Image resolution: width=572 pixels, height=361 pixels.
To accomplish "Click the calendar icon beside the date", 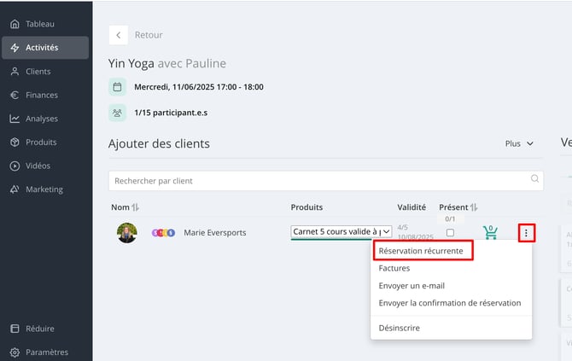I will 117,87.
